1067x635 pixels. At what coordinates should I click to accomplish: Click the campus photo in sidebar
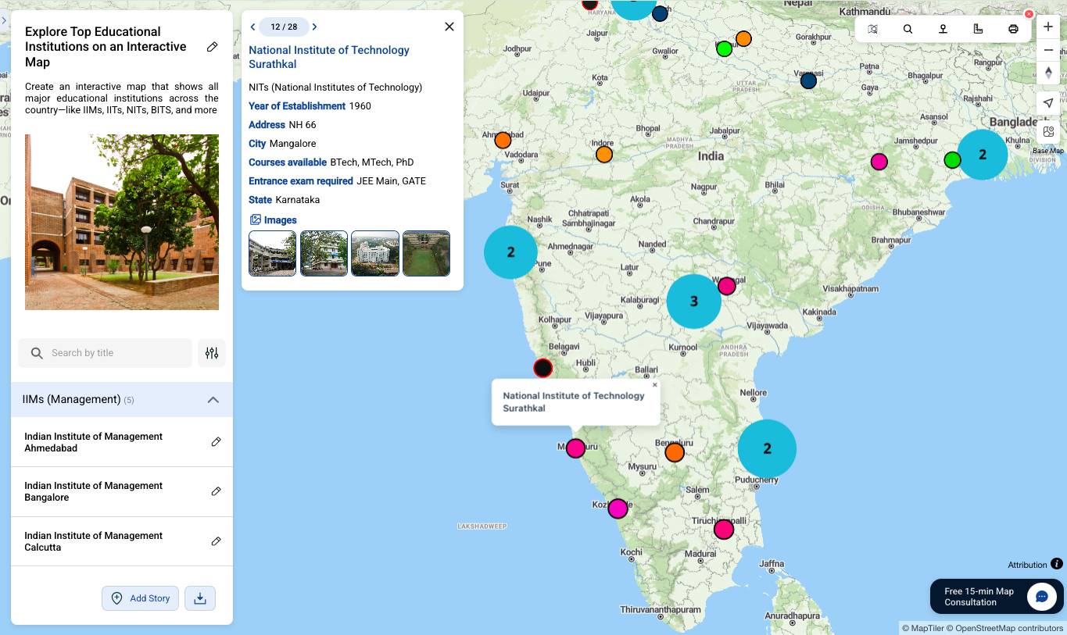click(122, 223)
